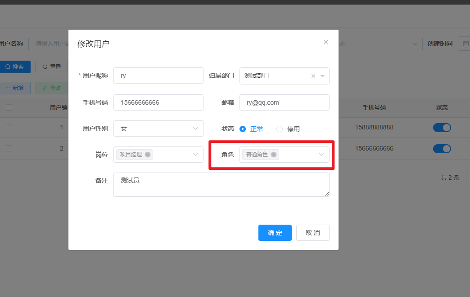Viewport: 470px width, 297px height.
Task: Click the plus icon on the 新增 button
Action: click(x=8, y=88)
